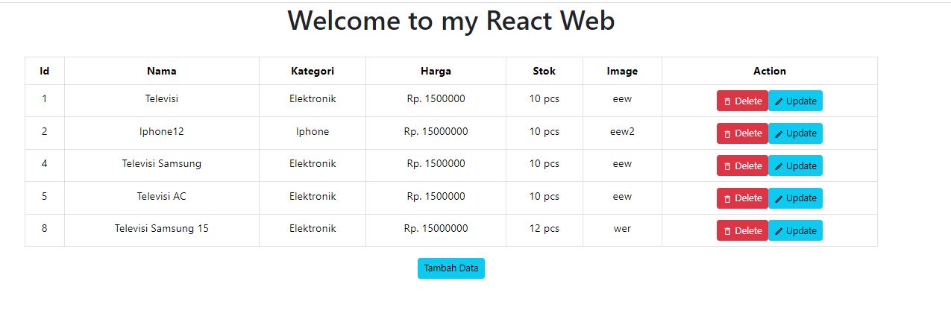This screenshot has width=951, height=328.
Task: Click the 12 pcs stock cell
Action: [544, 229]
